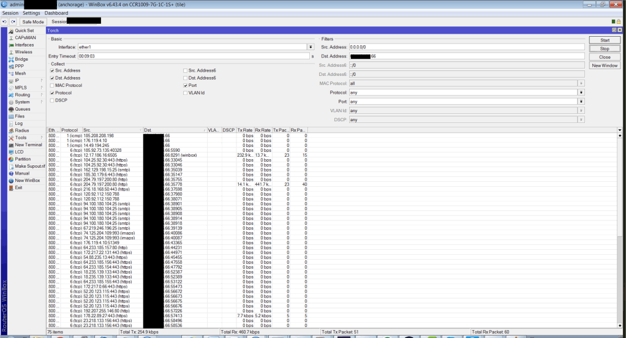Image resolution: width=626 pixels, height=338 pixels.
Task: Open MAC Protocol filter dropdown
Action: tap(581, 83)
